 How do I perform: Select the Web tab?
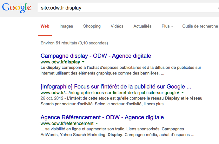(45, 26)
